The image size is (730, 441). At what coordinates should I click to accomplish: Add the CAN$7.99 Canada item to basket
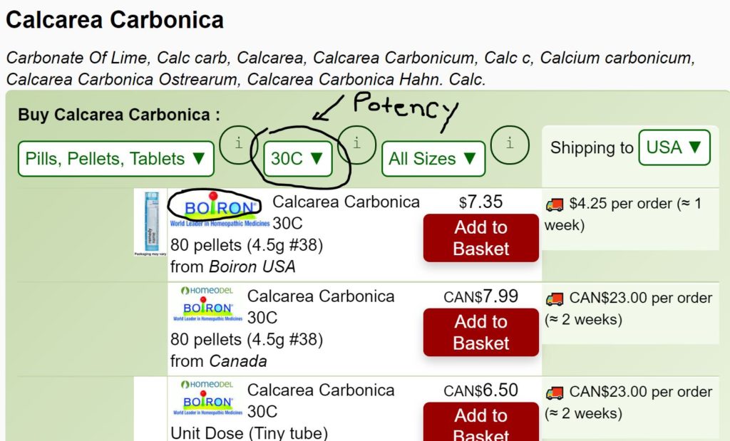click(x=480, y=332)
